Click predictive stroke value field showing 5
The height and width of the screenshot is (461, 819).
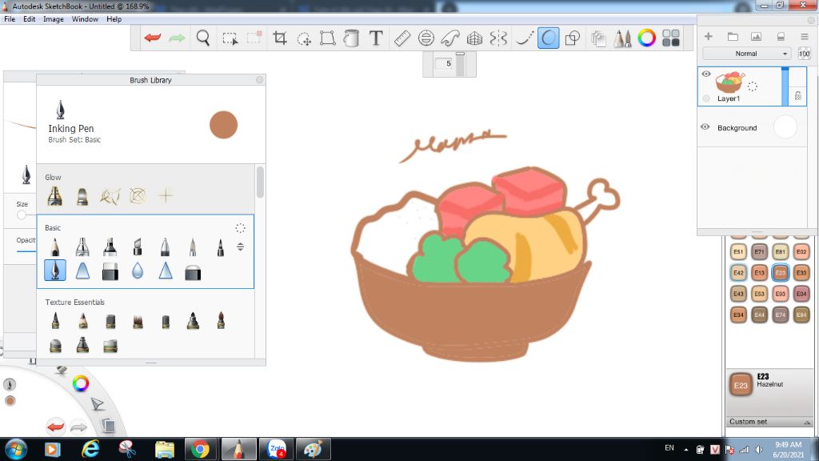tap(445, 63)
